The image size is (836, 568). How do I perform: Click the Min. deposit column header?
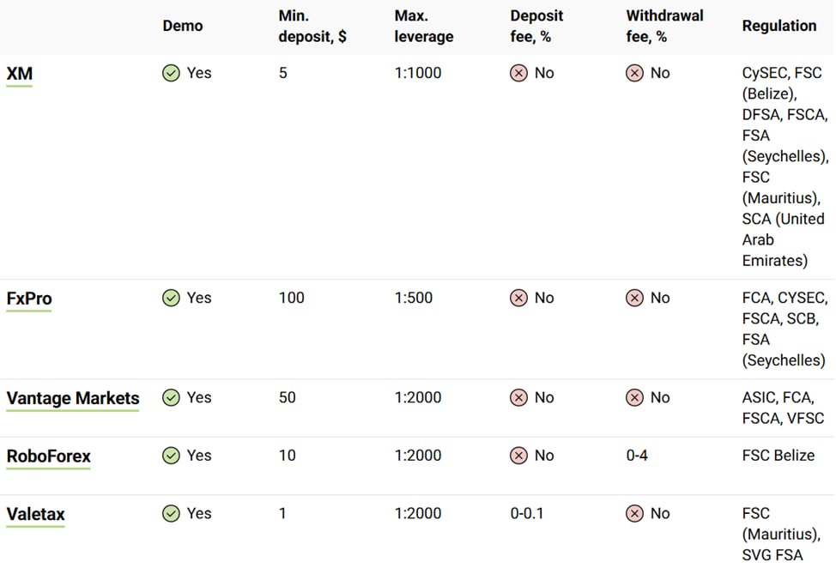pos(312,27)
